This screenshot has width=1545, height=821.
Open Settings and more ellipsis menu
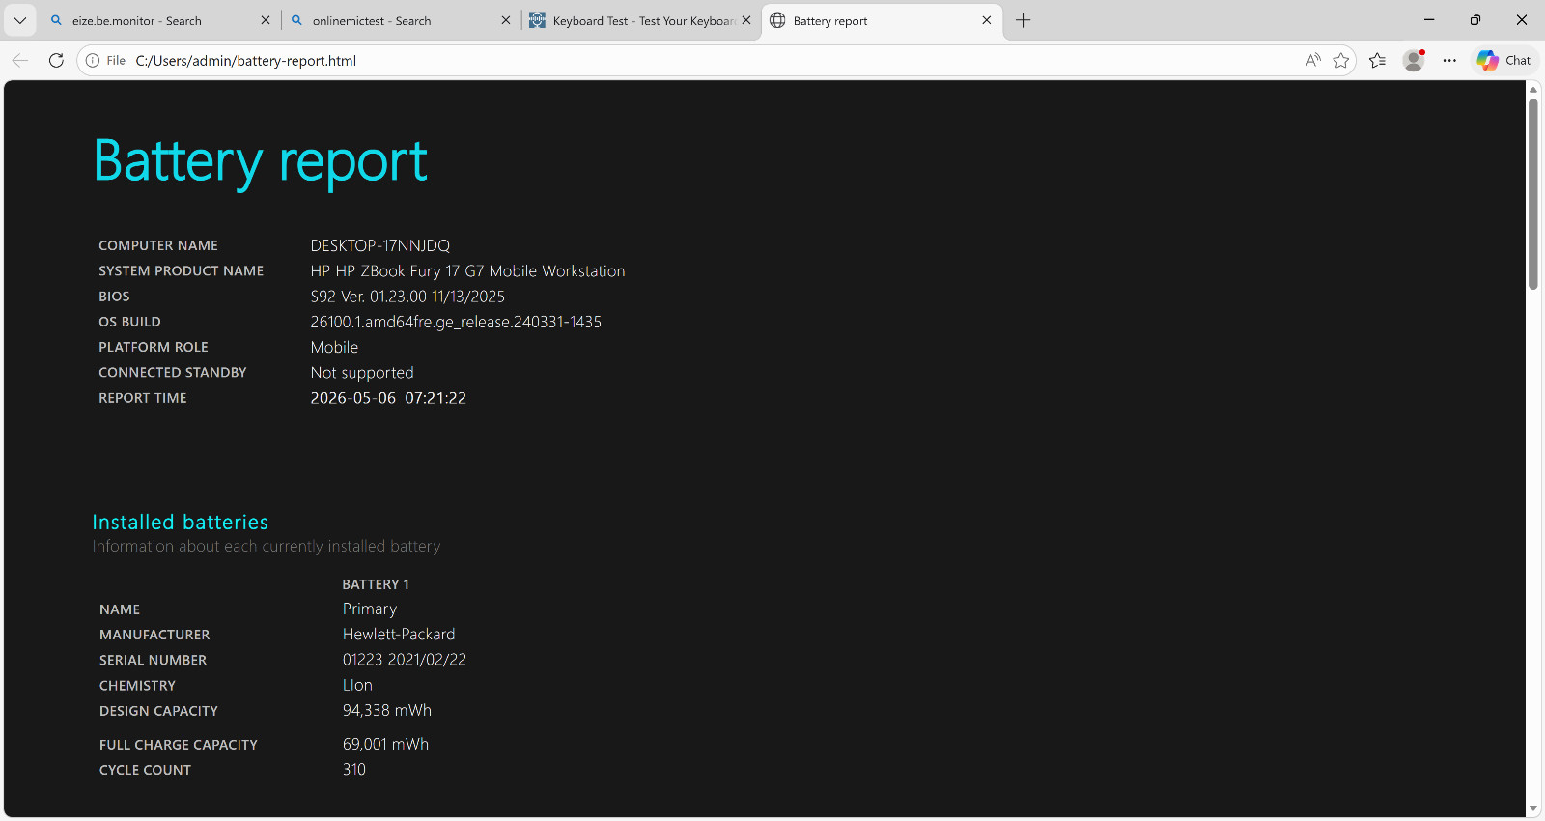[x=1449, y=60]
